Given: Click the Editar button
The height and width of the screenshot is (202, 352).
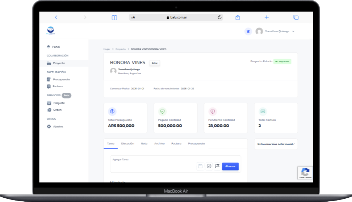Looking at the screenshot, I should pyautogui.click(x=155, y=63).
